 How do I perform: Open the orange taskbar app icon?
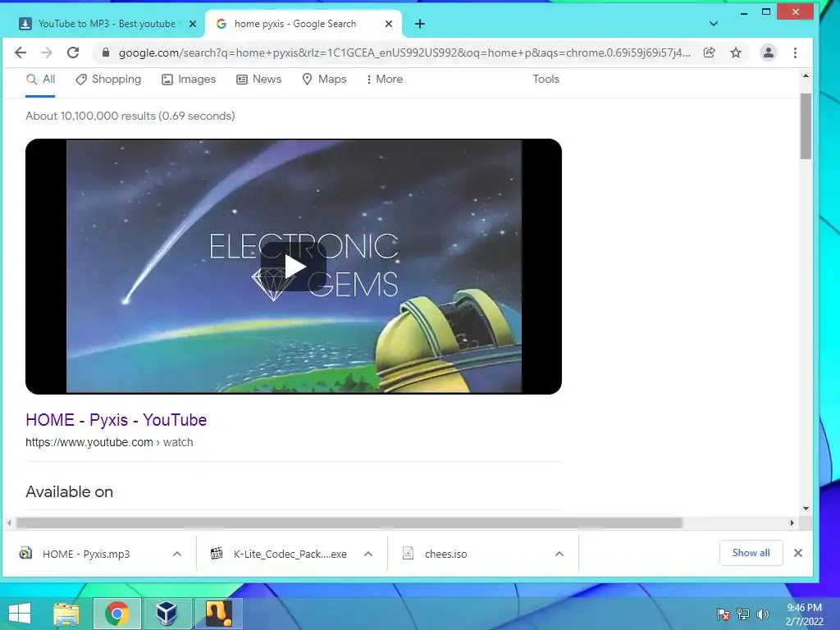click(x=219, y=614)
